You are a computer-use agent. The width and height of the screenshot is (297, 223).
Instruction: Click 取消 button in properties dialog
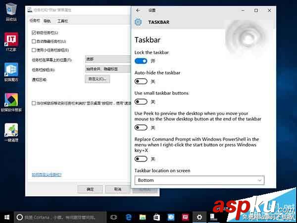(x=118, y=189)
